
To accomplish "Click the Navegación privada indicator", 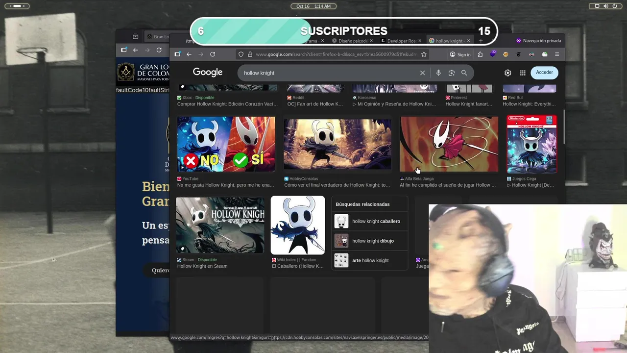I will 538,41.
